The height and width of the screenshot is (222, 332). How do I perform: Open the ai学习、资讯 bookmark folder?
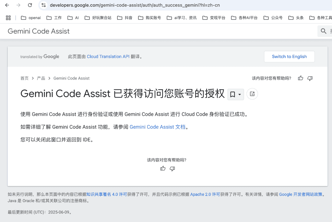tap(182, 18)
